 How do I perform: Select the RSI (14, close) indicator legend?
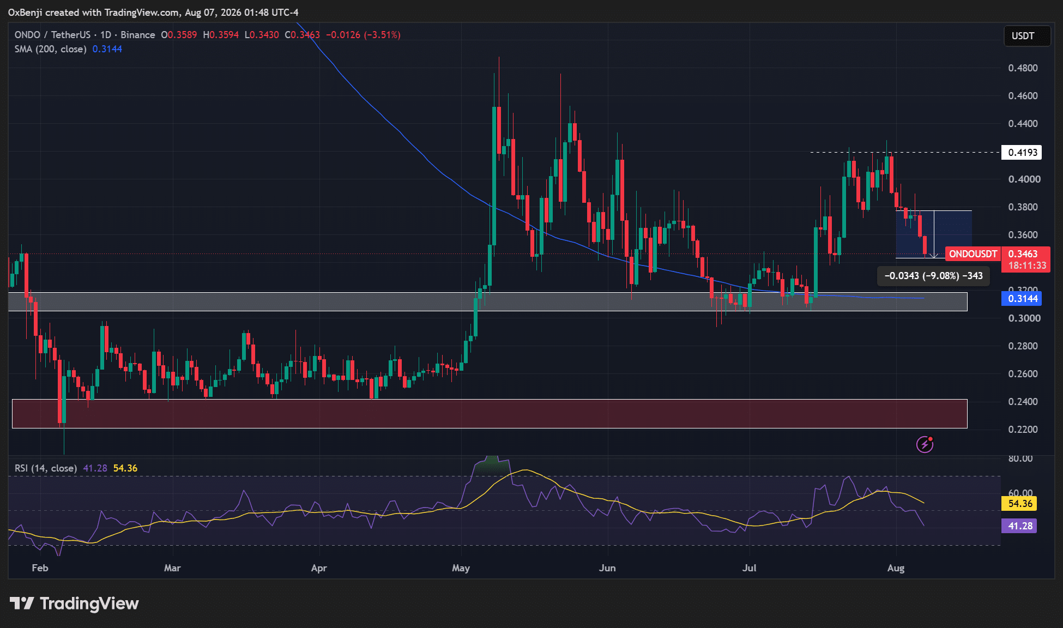coord(45,468)
